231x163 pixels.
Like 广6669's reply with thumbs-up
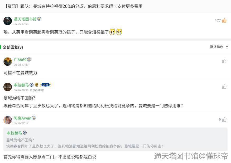point(224,61)
